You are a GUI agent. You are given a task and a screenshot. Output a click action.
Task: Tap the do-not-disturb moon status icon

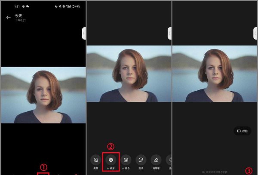point(57,7)
